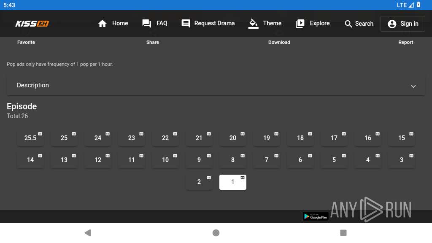Select episode 22
This screenshot has height=243, width=432.
click(165, 138)
